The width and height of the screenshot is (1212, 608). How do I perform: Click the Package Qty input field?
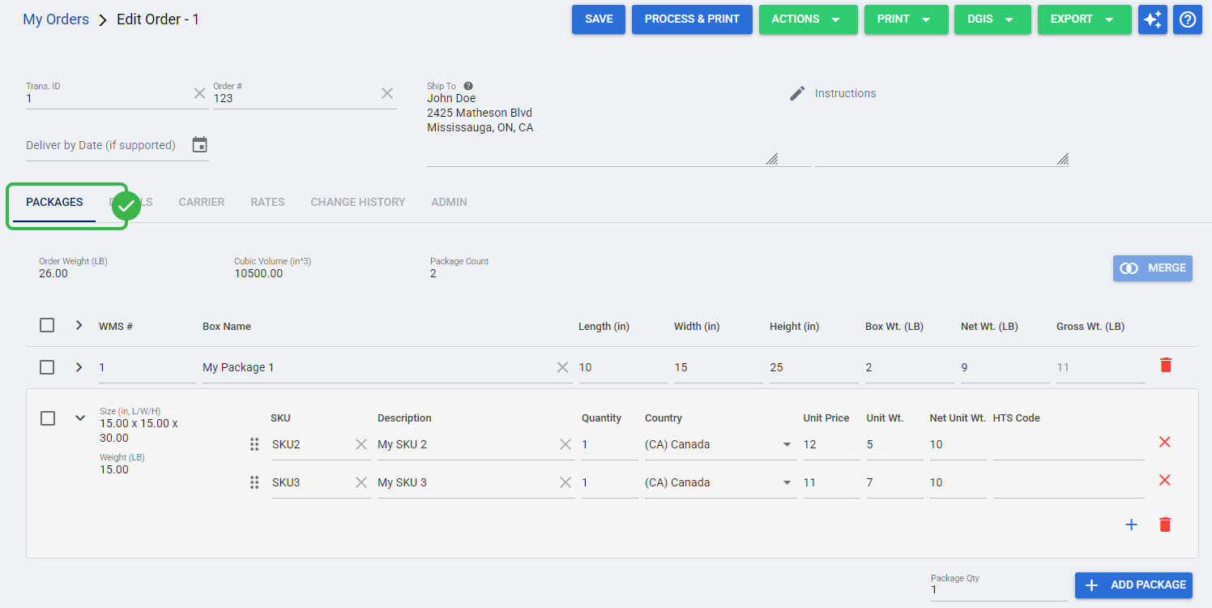click(999, 589)
